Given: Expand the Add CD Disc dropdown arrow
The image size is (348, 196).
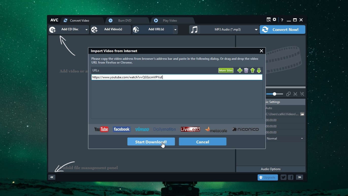Looking at the screenshot, I should [x=86, y=30].
